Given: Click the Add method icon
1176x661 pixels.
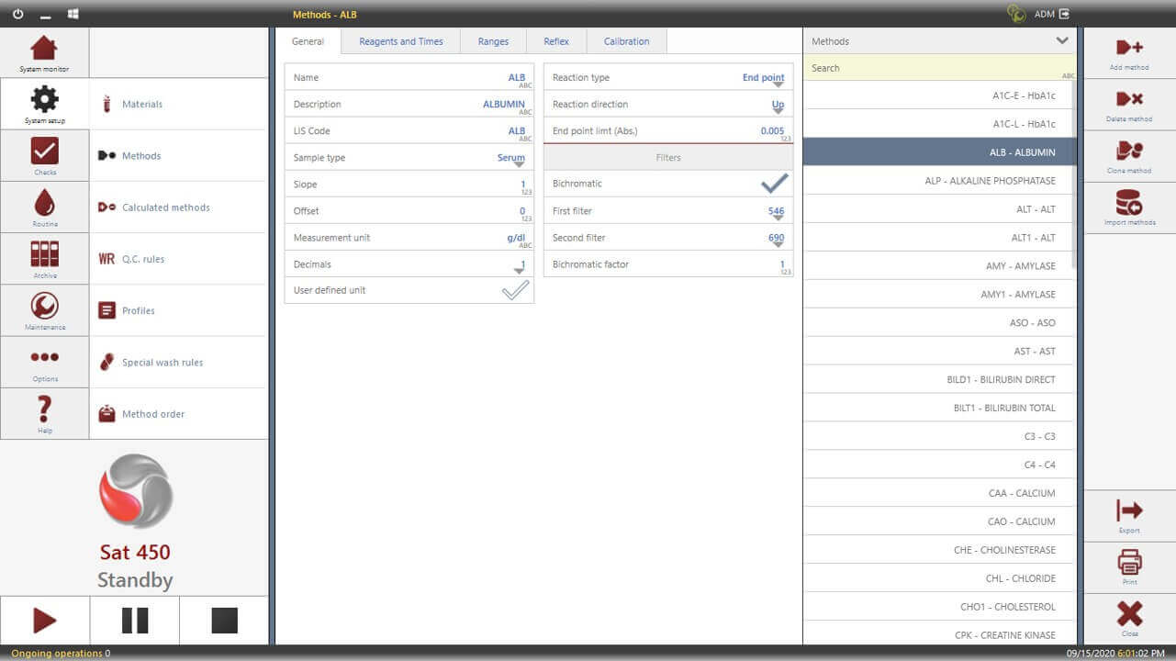Looking at the screenshot, I should (1128, 48).
